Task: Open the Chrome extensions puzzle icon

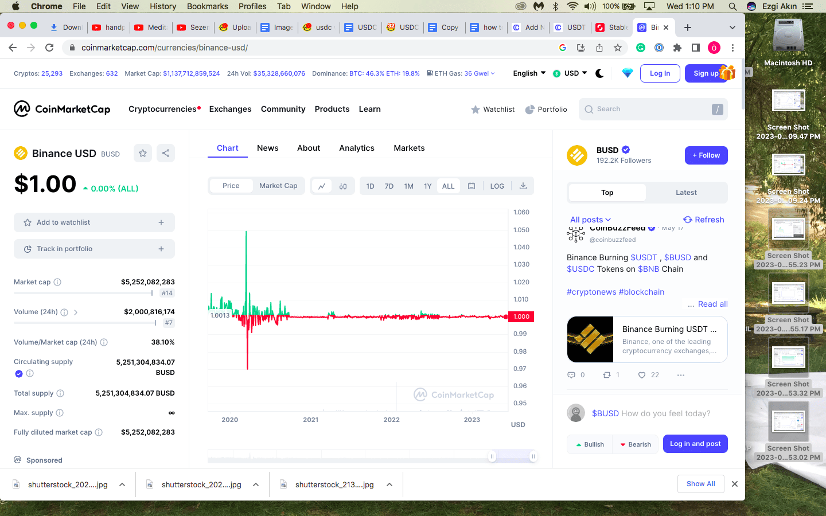Action: point(677,48)
